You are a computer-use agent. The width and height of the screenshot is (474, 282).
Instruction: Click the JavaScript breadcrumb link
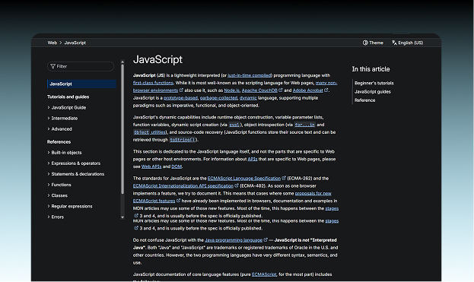click(75, 43)
